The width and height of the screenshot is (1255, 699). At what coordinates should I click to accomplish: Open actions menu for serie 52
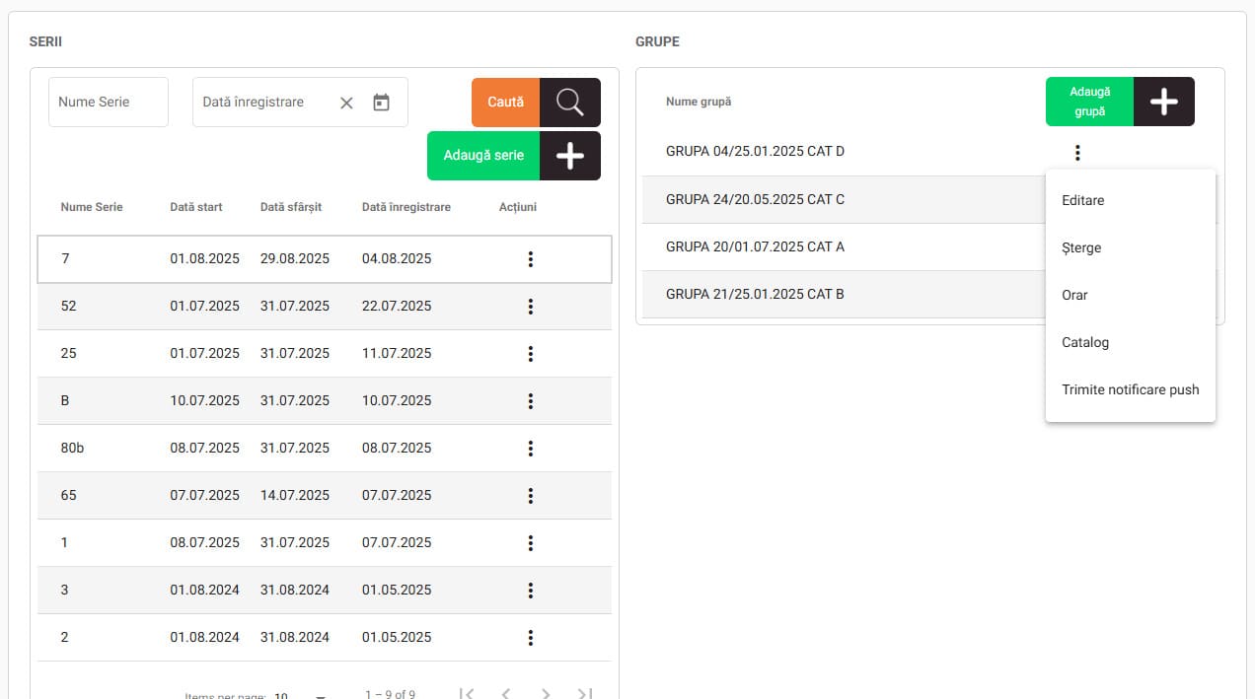[531, 307]
